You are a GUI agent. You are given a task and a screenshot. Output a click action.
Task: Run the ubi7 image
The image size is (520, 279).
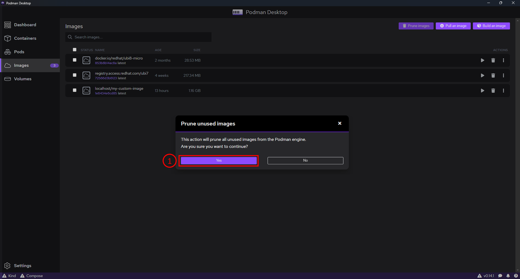(x=482, y=75)
